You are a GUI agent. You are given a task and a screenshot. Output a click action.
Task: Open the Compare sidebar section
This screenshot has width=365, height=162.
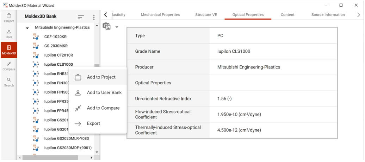tap(9, 66)
